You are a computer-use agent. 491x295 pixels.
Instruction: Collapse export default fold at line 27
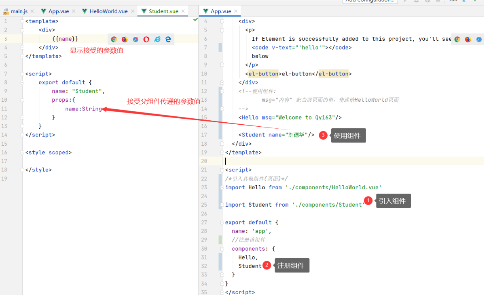[222, 222]
